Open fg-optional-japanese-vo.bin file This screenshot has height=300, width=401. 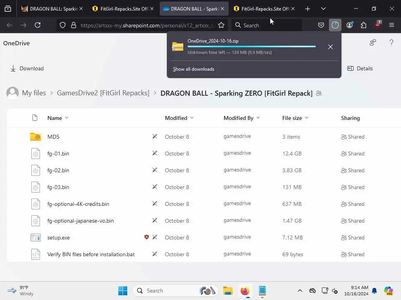coord(80,221)
